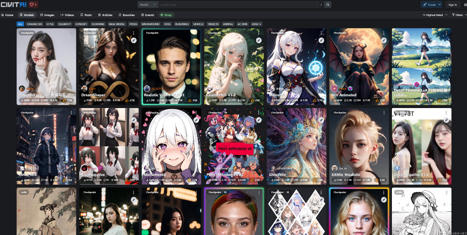Open the Pony Diffusion V6 XL model card

coord(234,146)
